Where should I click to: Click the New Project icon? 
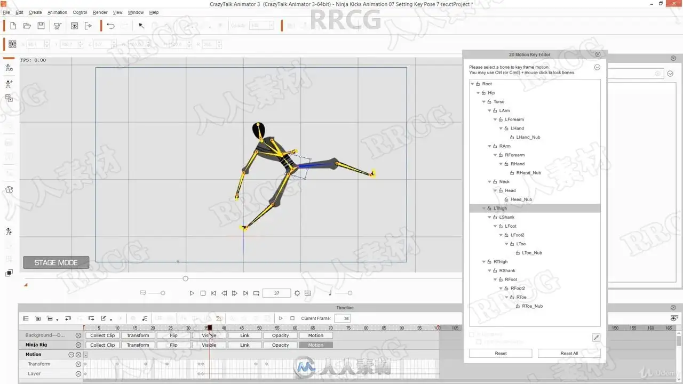[x=13, y=26]
